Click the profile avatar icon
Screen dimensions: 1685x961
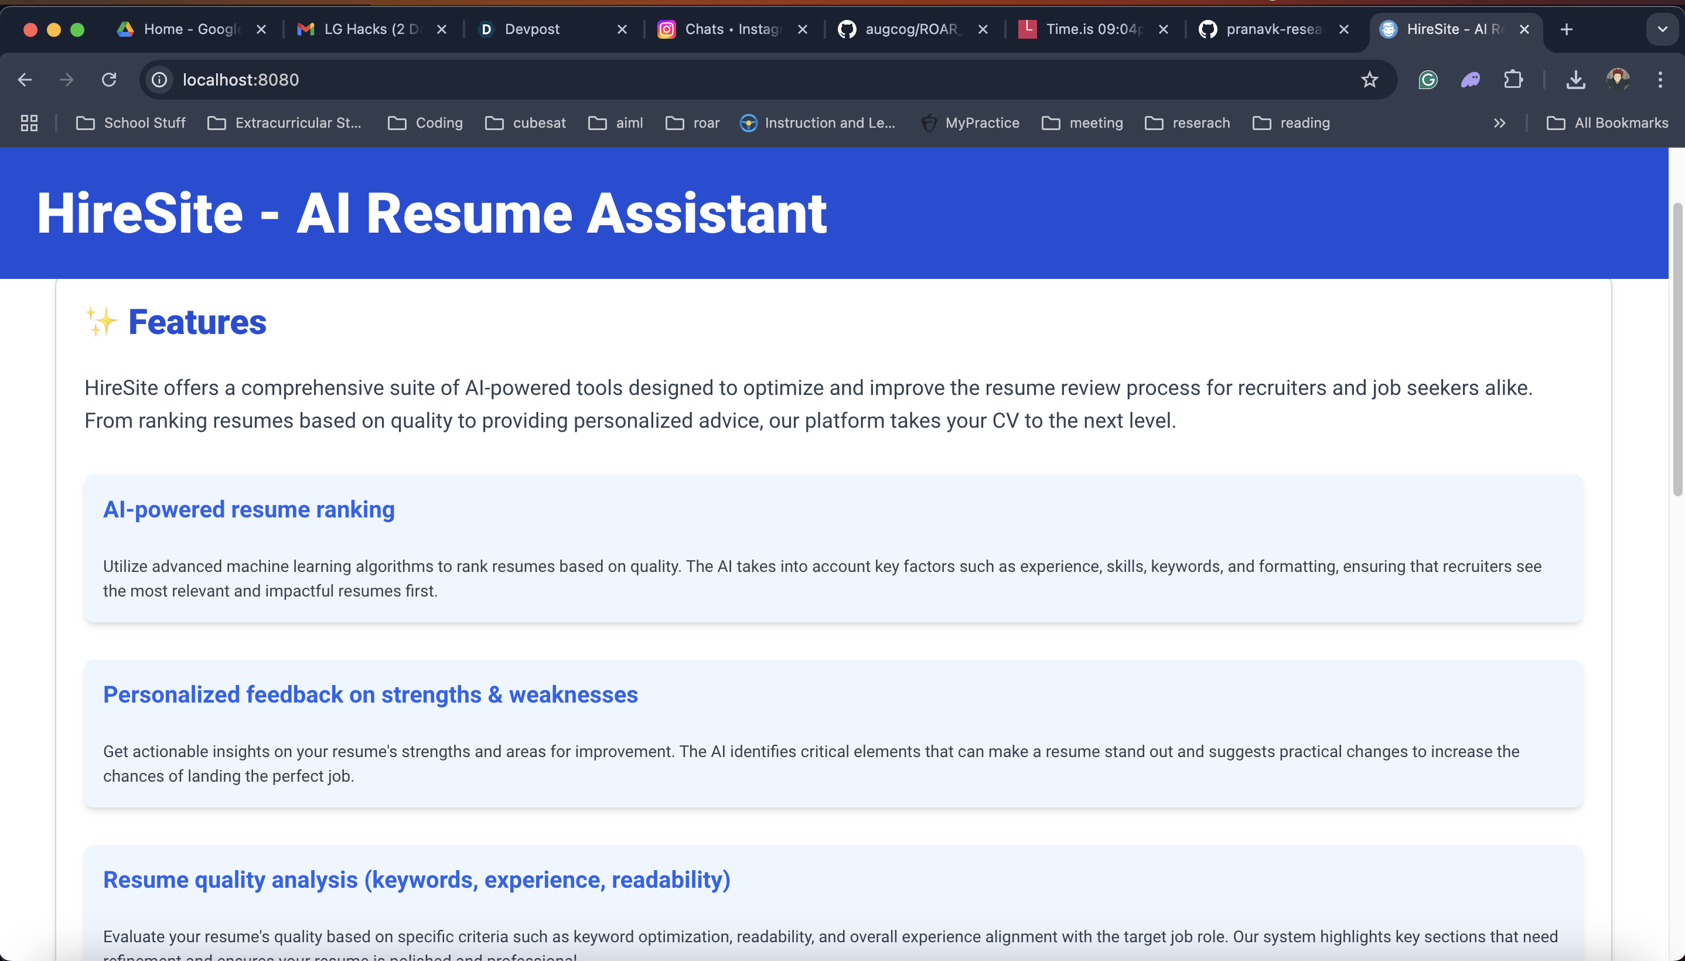point(1618,80)
